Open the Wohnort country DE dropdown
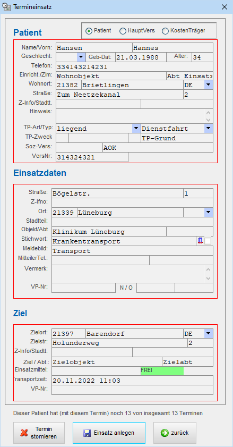Screen dimensions: 233x447 coord(208,85)
